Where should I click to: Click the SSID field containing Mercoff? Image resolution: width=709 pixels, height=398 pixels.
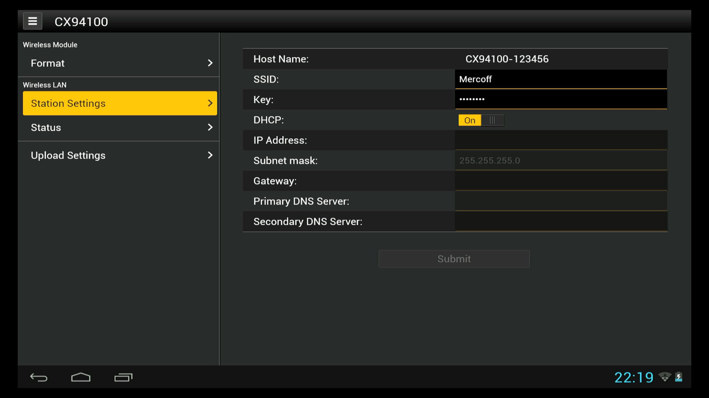tap(561, 79)
